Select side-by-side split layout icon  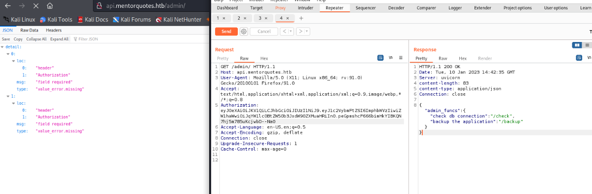577,45
